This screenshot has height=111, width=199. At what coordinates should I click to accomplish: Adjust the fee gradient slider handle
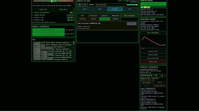point(52,1)
